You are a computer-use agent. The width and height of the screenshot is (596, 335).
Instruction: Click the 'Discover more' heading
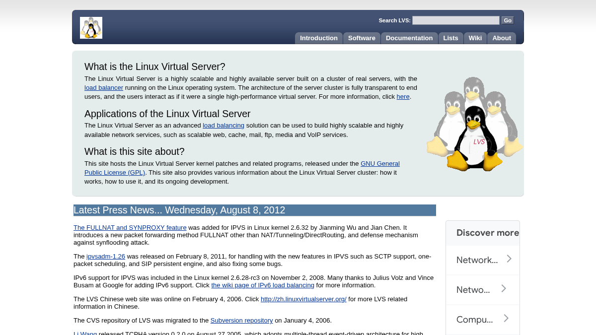(x=488, y=233)
